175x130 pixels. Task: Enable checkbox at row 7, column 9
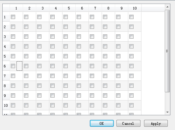point(118,76)
